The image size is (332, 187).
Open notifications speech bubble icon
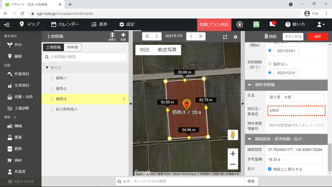tap(272, 24)
